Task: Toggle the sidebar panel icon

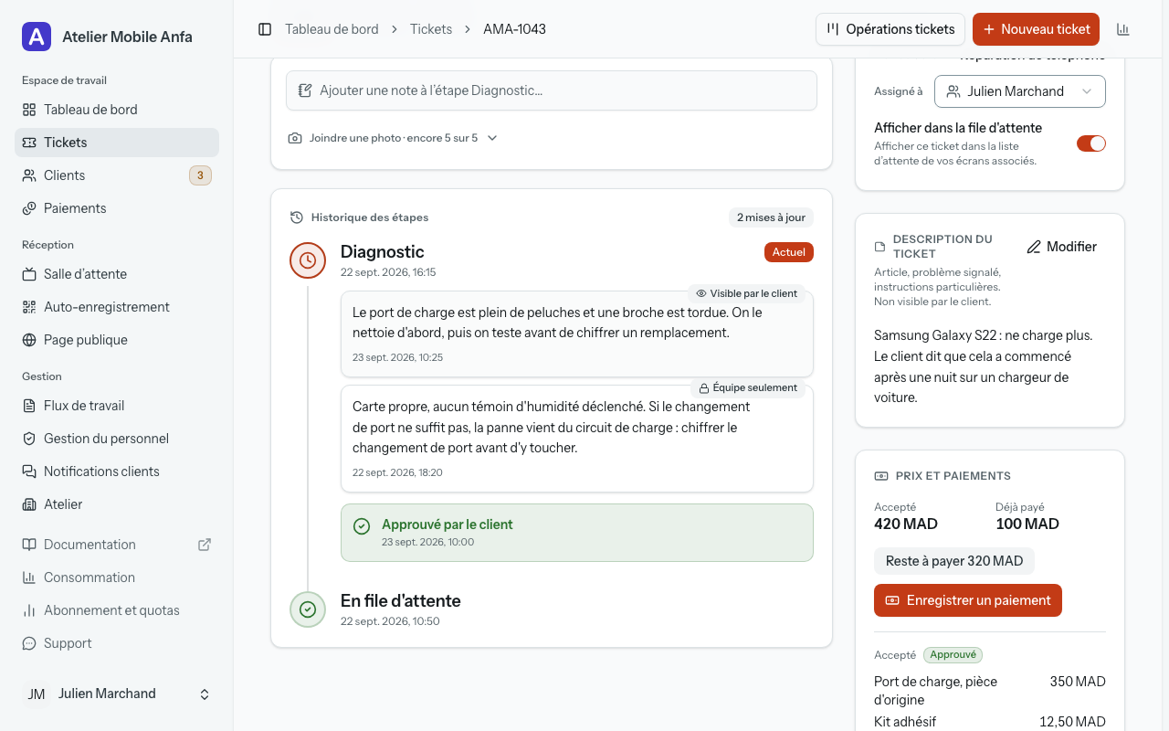Action: pos(265,29)
